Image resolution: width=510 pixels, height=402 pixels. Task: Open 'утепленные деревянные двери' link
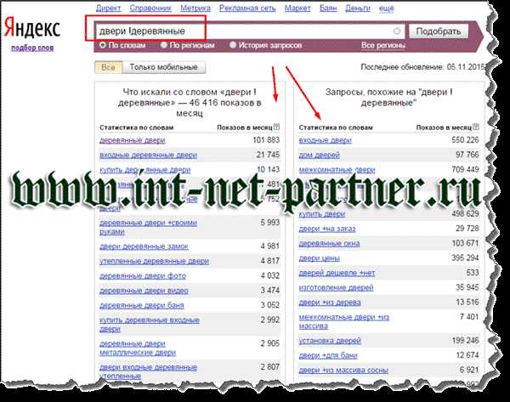point(154,261)
